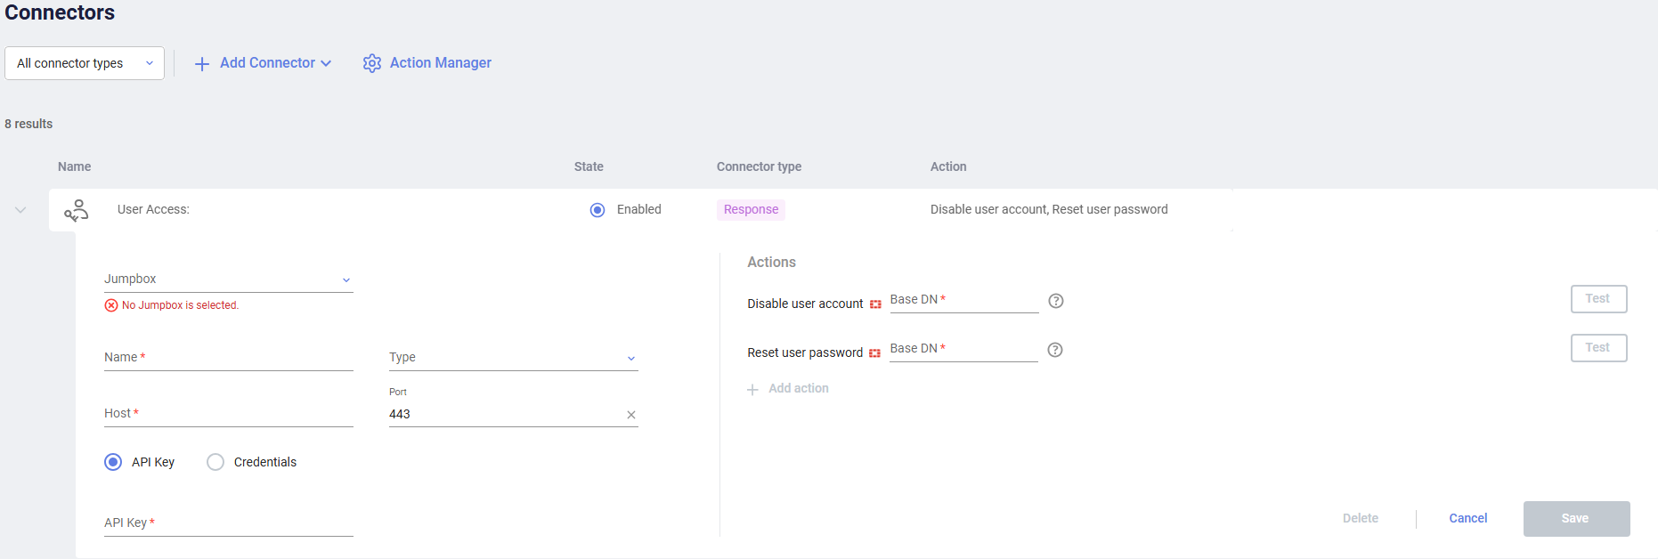The image size is (1658, 559).
Task: Click Test button for Disable user account
Action: (x=1598, y=299)
